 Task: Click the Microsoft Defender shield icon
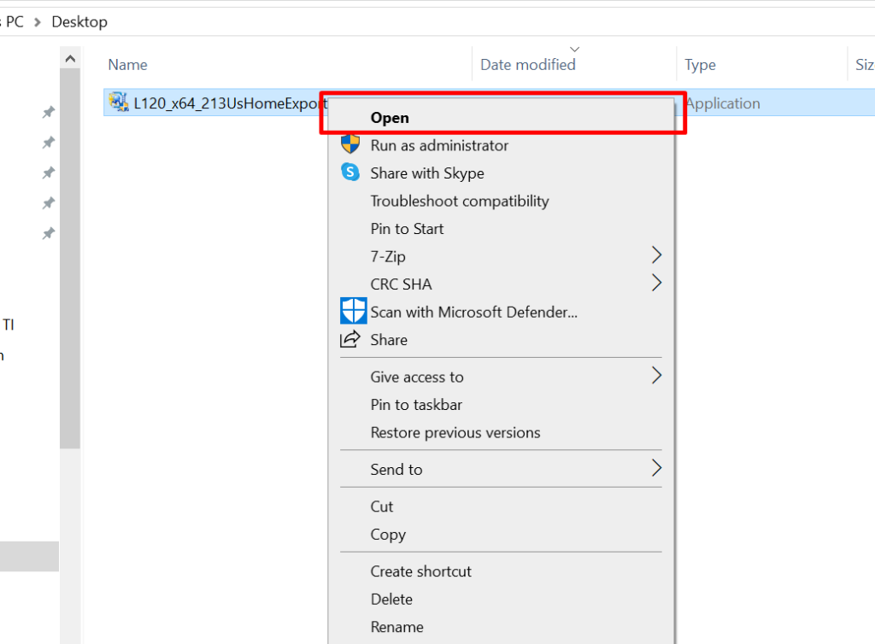point(353,312)
